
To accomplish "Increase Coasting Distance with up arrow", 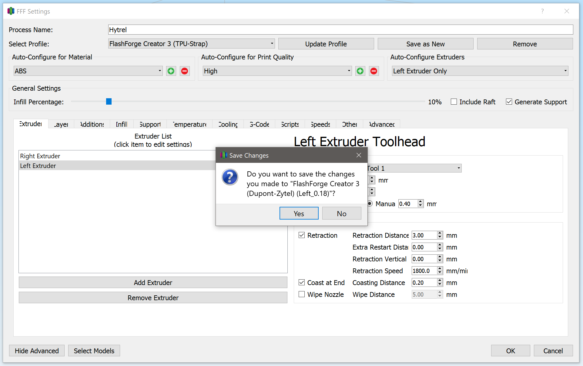I will (x=440, y=280).
